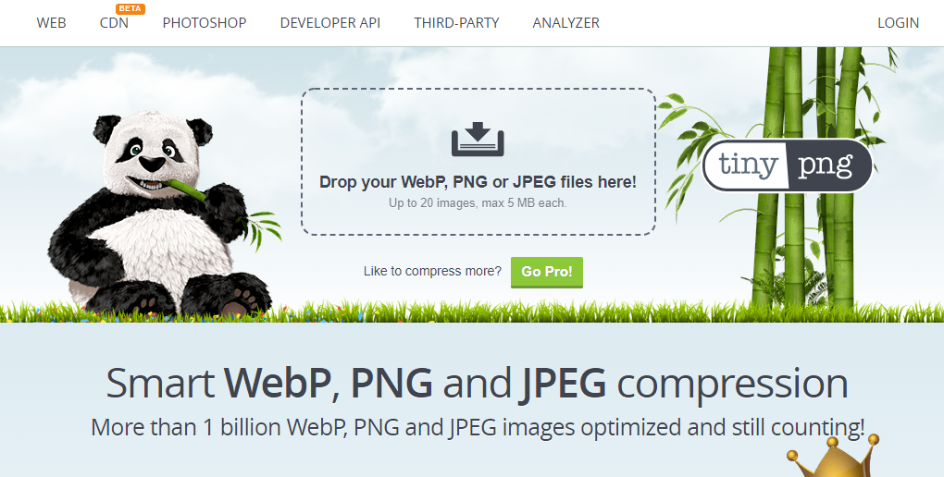Click the panda mascot illustration
The height and width of the screenshot is (477, 944).
point(163,214)
